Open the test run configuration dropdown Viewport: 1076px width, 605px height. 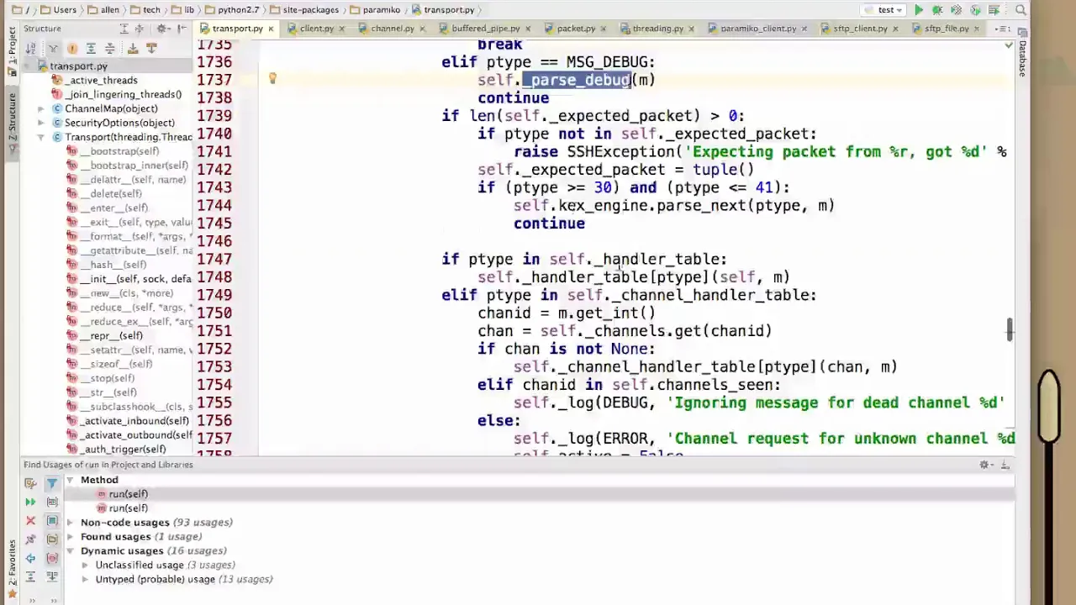(x=885, y=10)
